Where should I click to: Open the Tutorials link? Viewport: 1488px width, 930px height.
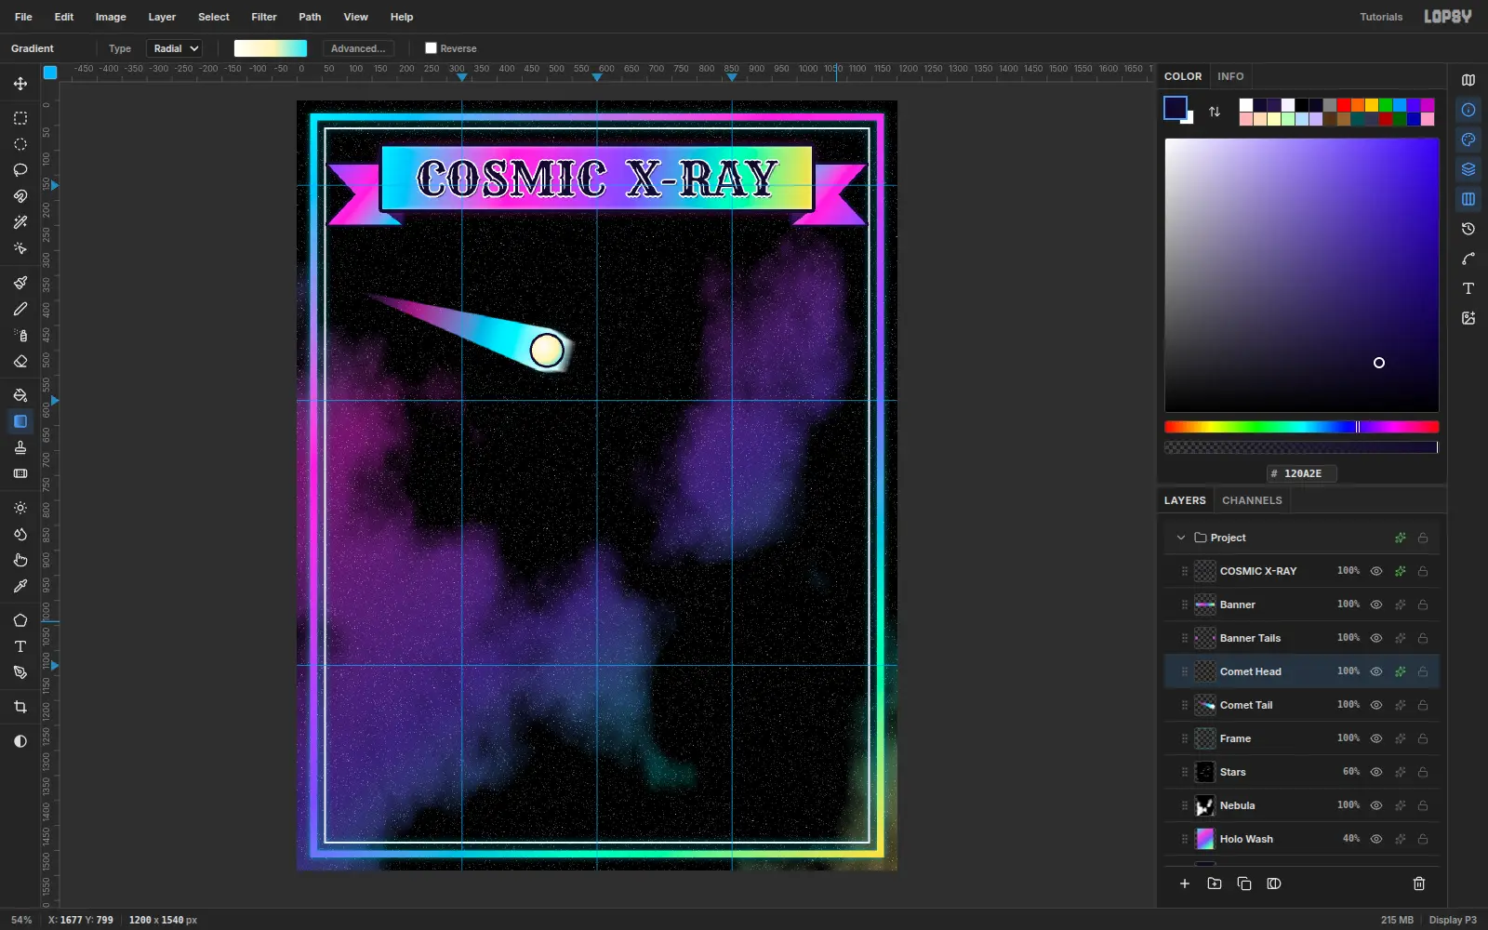click(1381, 17)
